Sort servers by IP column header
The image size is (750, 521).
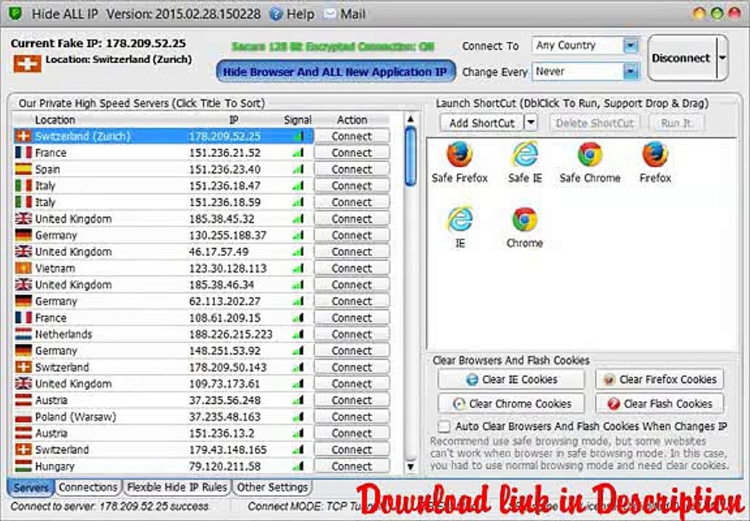[x=233, y=120]
